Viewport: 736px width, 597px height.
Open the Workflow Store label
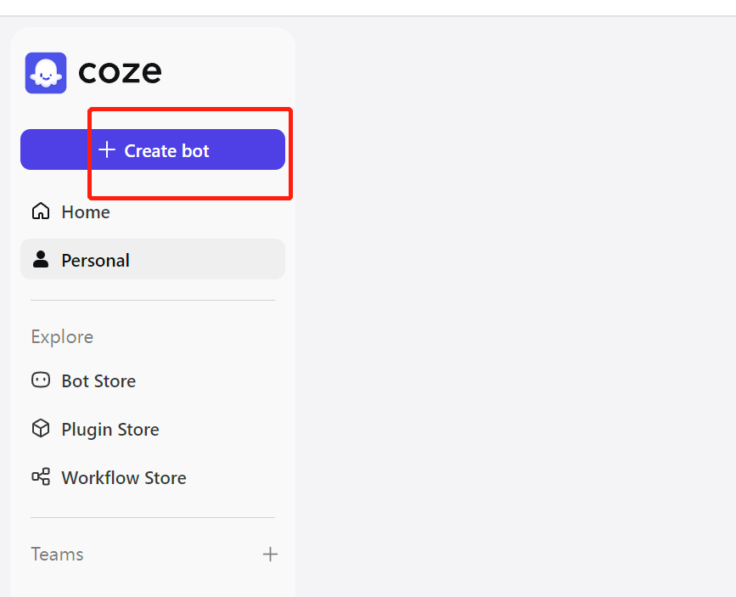click(124, 478)
